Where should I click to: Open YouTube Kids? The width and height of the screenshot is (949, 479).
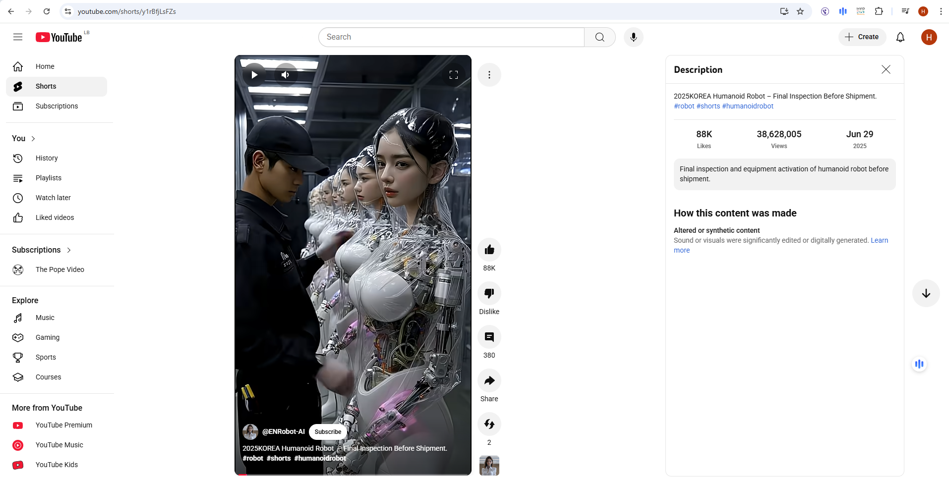(x=57, y=465)
